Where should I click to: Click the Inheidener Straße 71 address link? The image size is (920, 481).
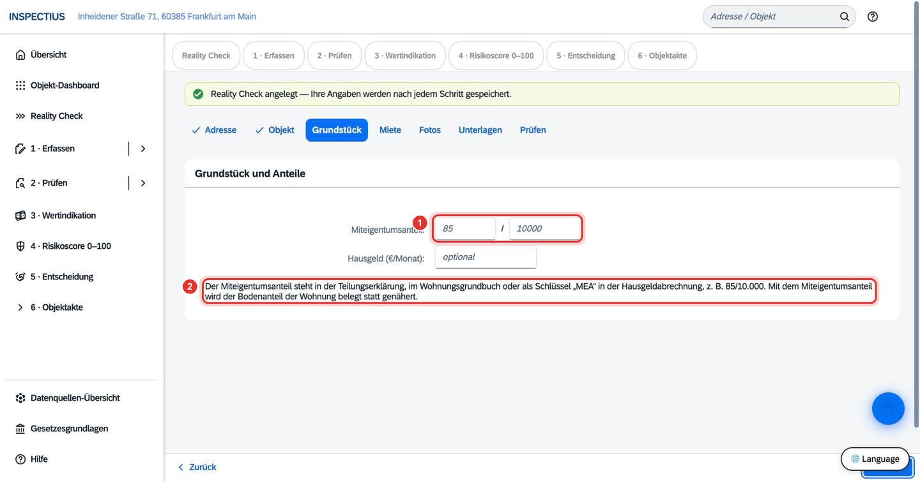click(167, 17)
